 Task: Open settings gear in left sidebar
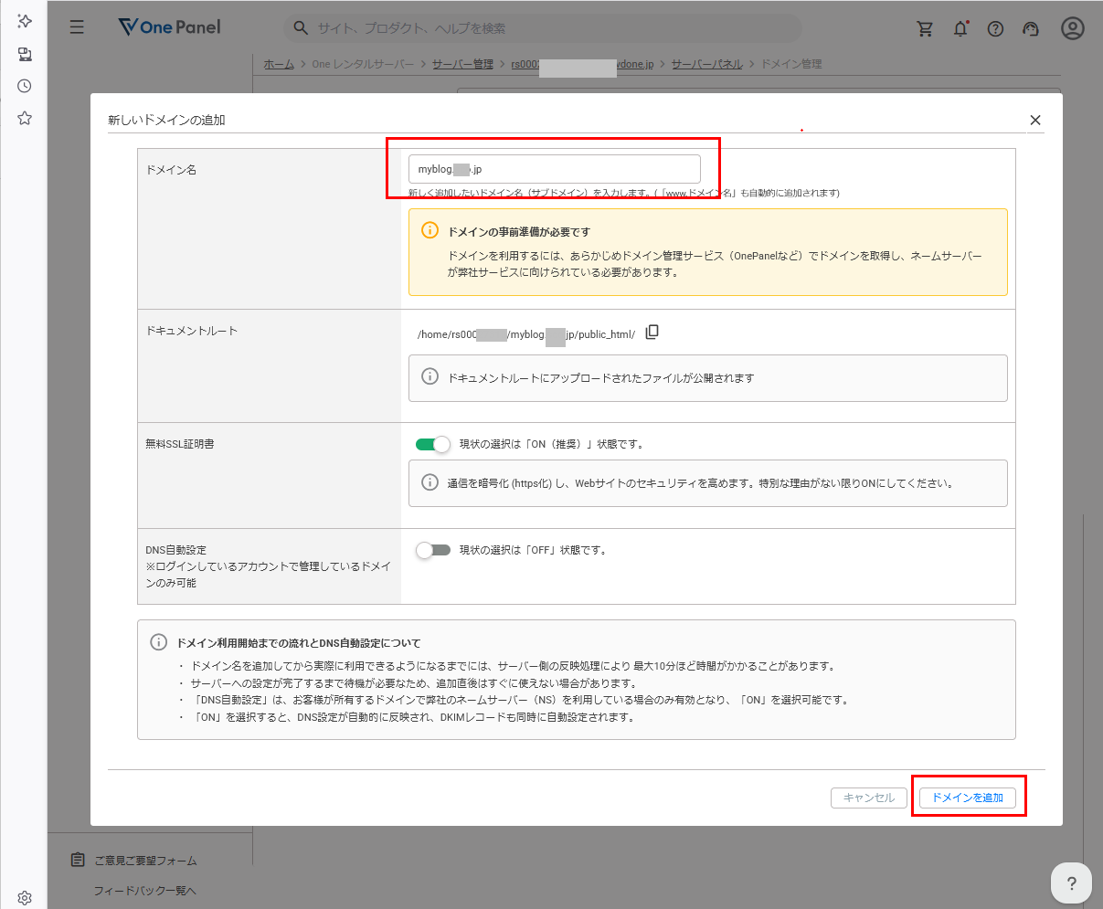click(25, 898)
